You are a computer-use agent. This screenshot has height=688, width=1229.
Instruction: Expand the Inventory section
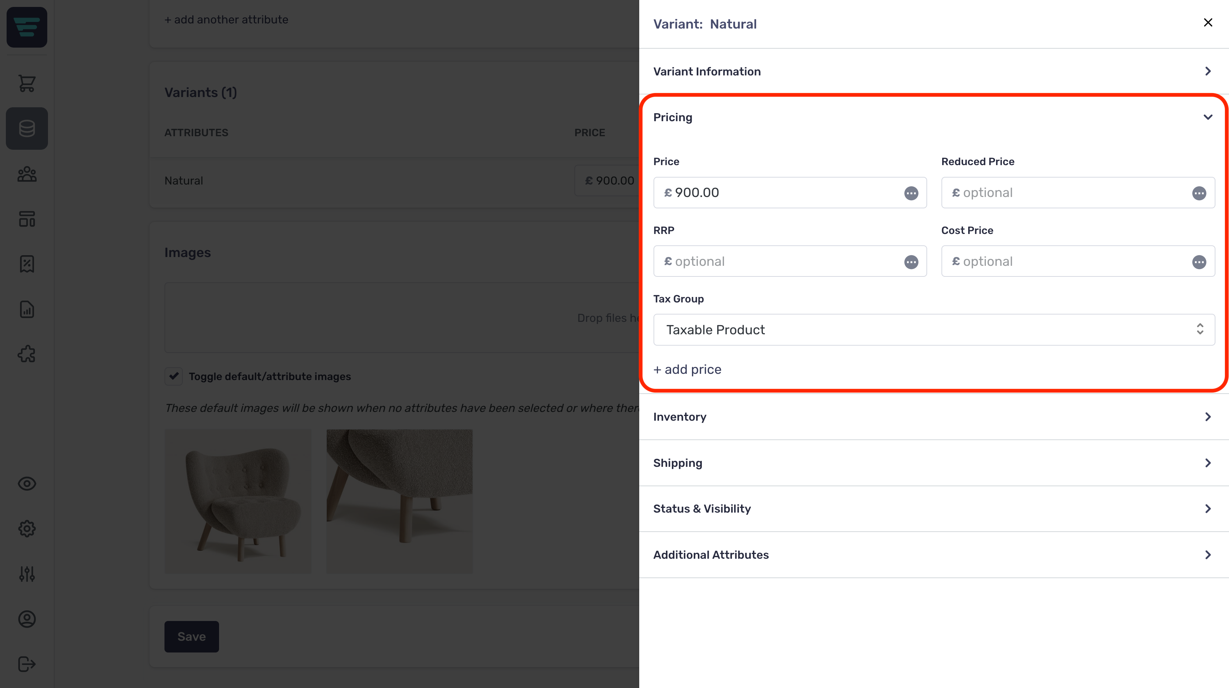(x=934, y=417)
